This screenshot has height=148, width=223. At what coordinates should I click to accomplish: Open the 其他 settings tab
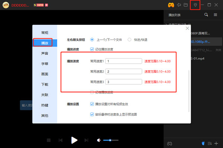45,115
